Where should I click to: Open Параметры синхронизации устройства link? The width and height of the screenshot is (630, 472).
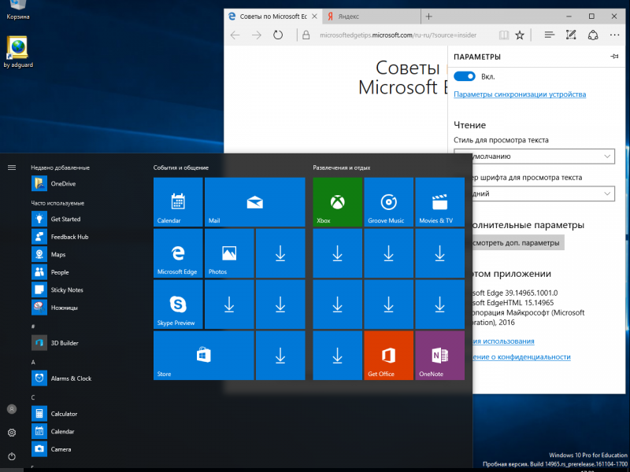point(520,94)
